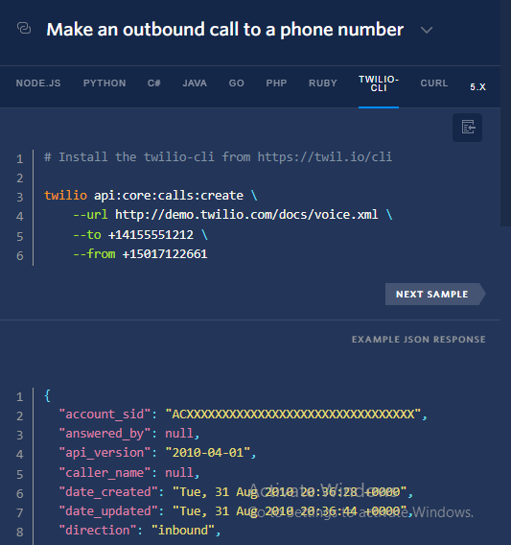Screen dimensions: 511x545
Task: Open the 5.X version selector
Action: coord(477,87)
